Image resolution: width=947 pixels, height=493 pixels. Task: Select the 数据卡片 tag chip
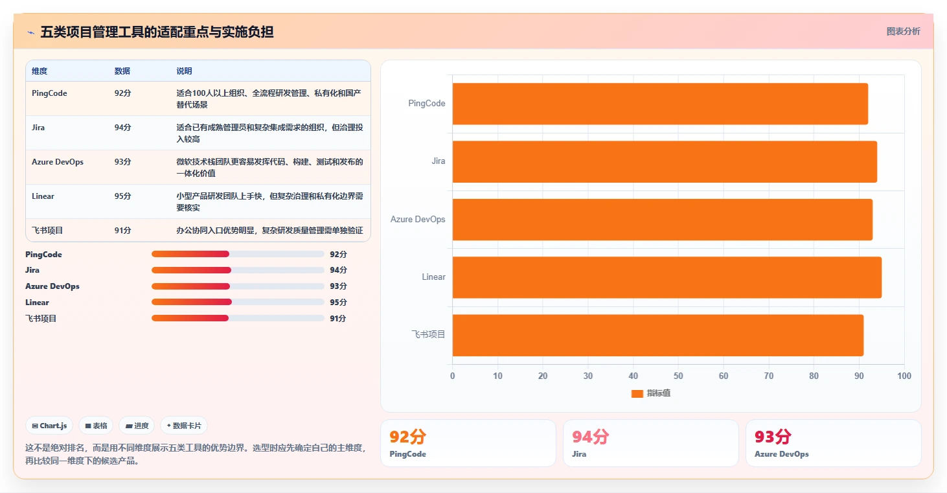point(184,426)
